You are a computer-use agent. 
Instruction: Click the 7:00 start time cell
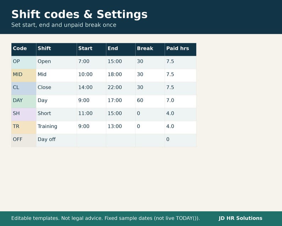91,62
